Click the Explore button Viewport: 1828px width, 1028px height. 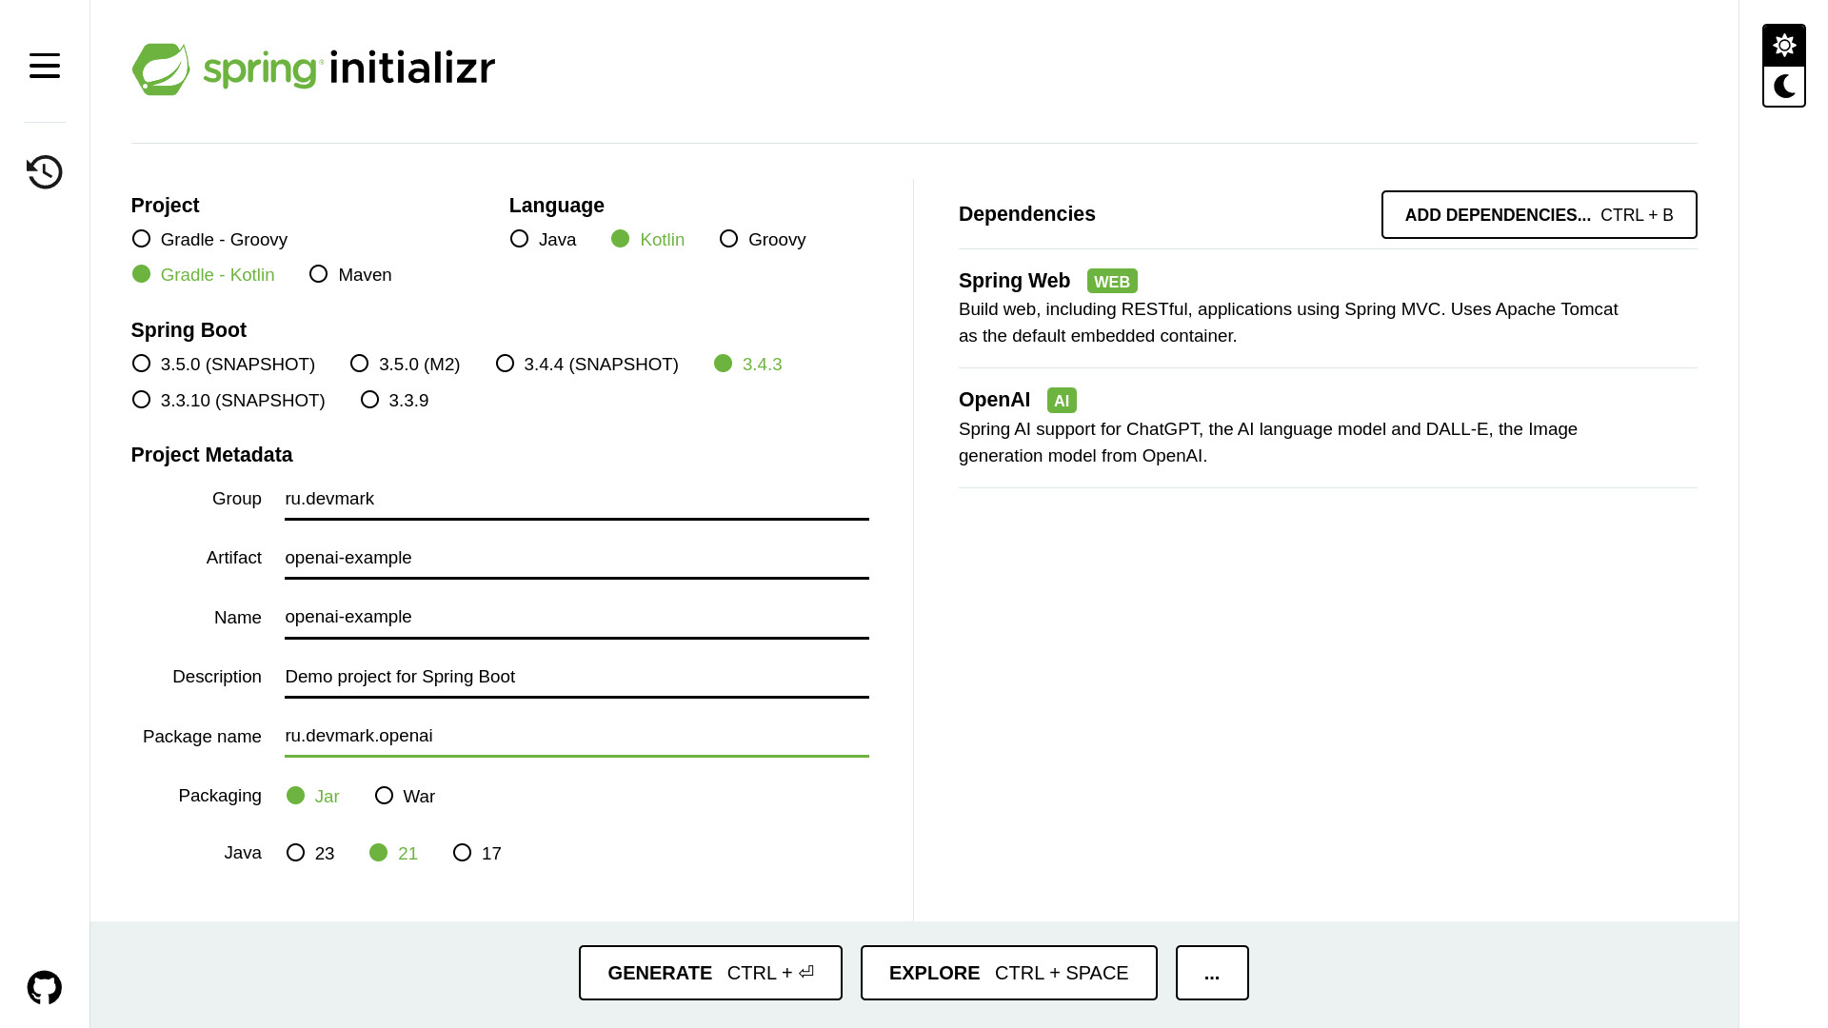pyautogui.click(x=1009, y=973)
